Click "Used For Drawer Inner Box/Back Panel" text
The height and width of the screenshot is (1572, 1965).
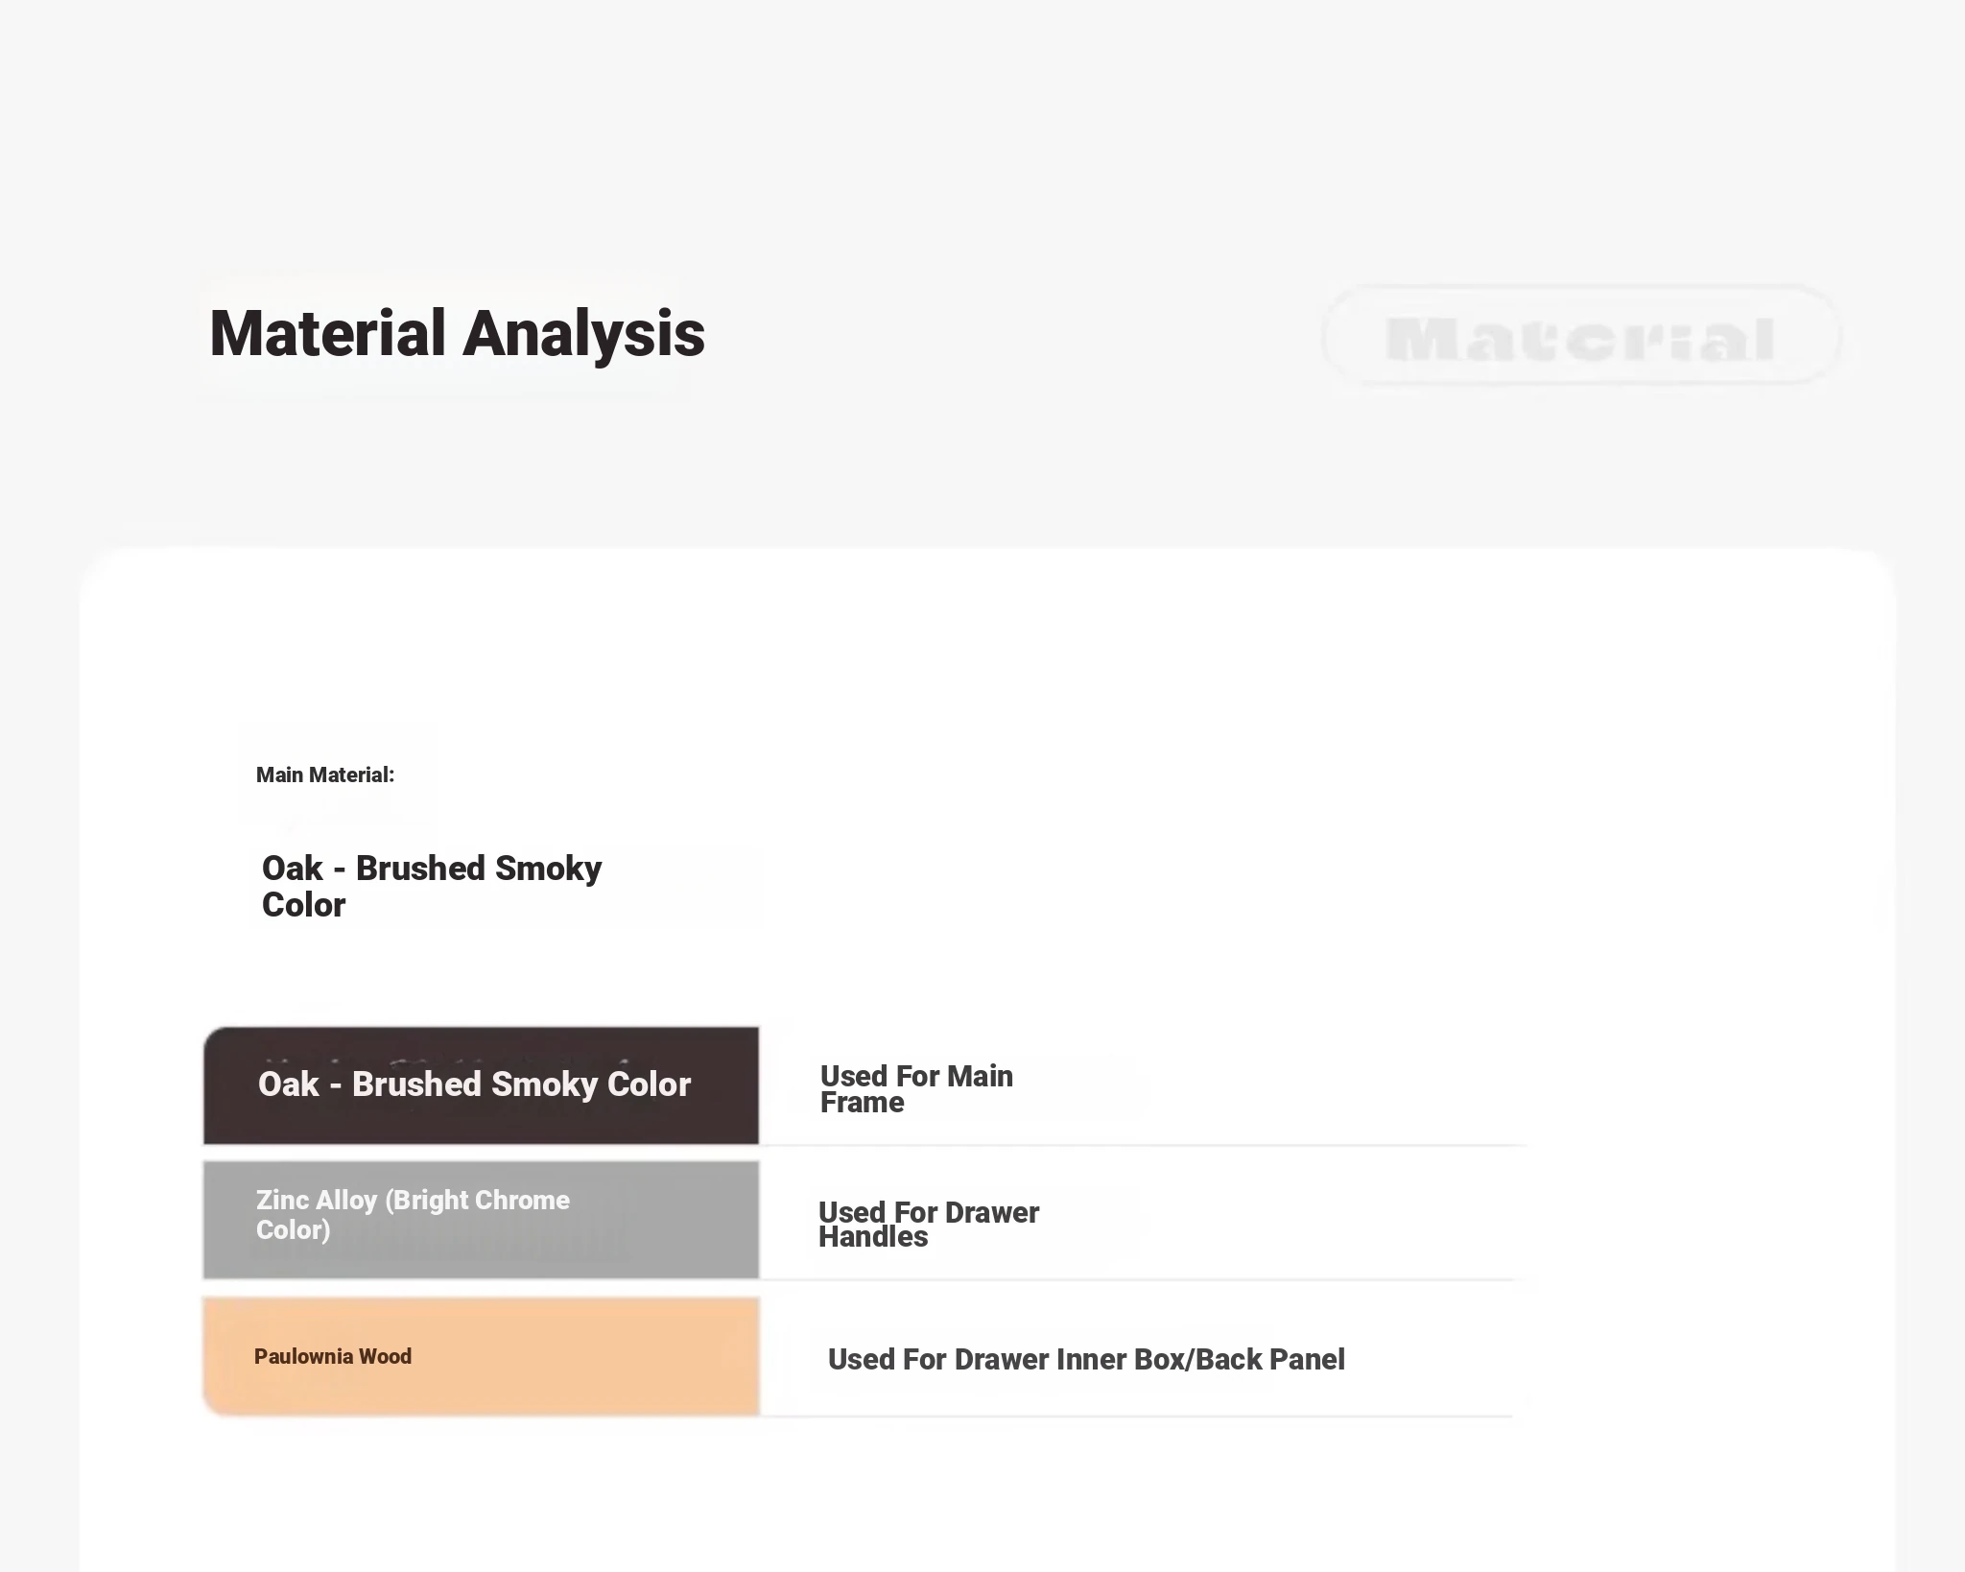click(x=1085, y=1359)
